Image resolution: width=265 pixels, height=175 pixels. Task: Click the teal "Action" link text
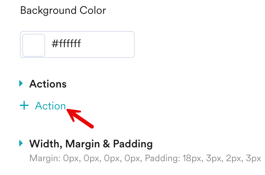pos(50,106)
